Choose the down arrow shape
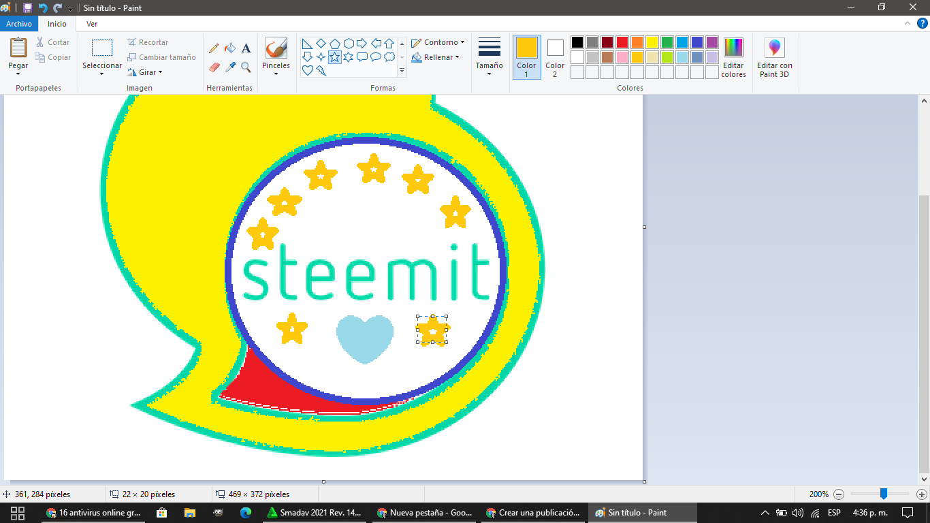The image size is (930, 523). point(307,57)
